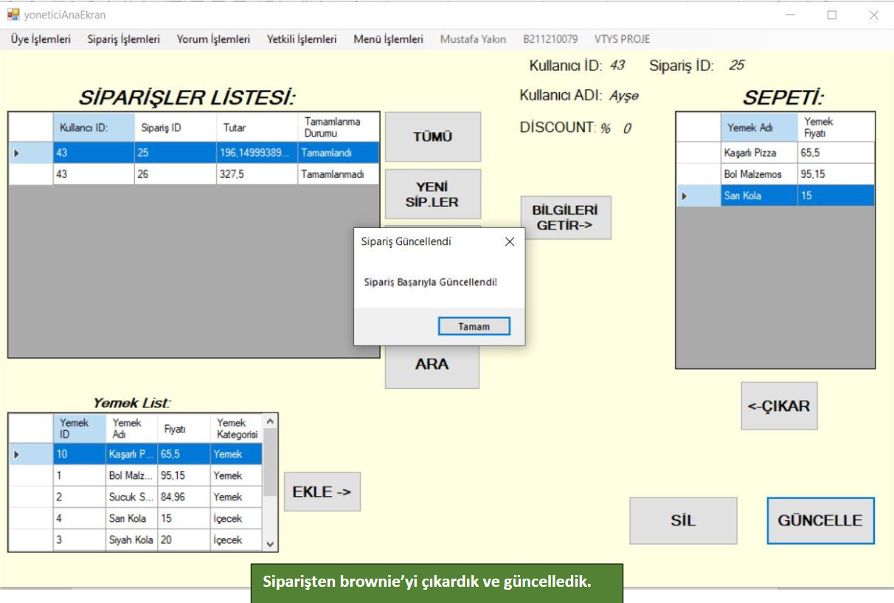Open the Sipariş İşlemleri menu
894x603 pixels.
[123, 39]
